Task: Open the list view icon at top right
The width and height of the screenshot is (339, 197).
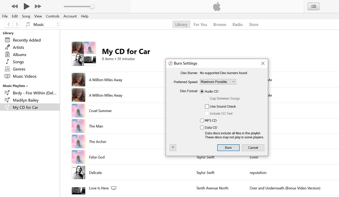Action: tap(313, 6)
